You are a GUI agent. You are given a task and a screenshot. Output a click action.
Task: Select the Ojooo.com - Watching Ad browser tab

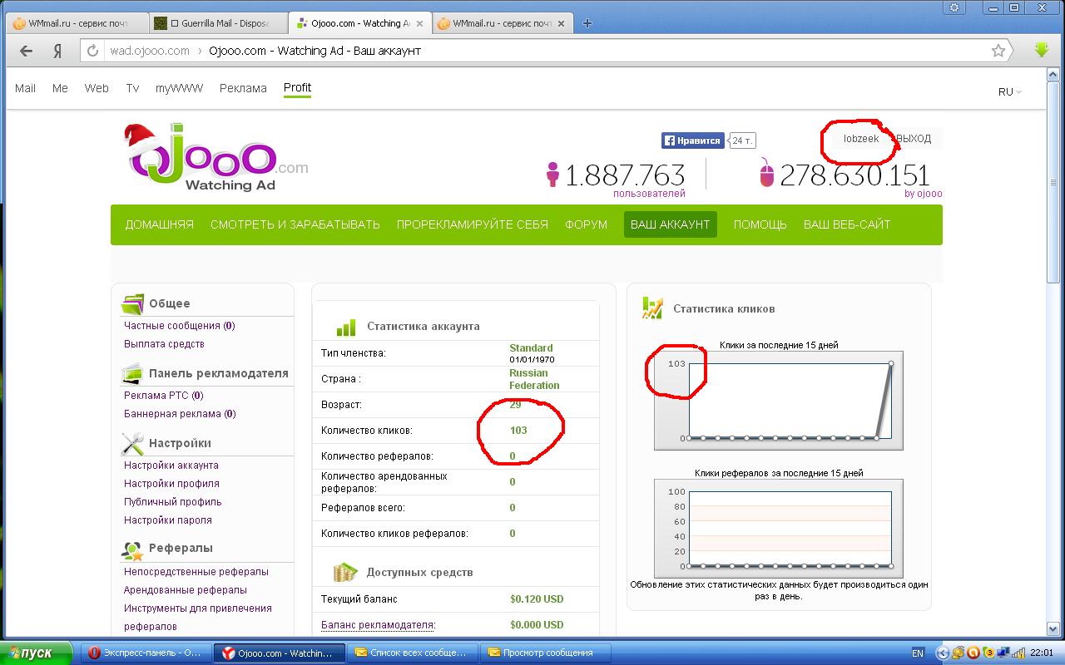359,23
